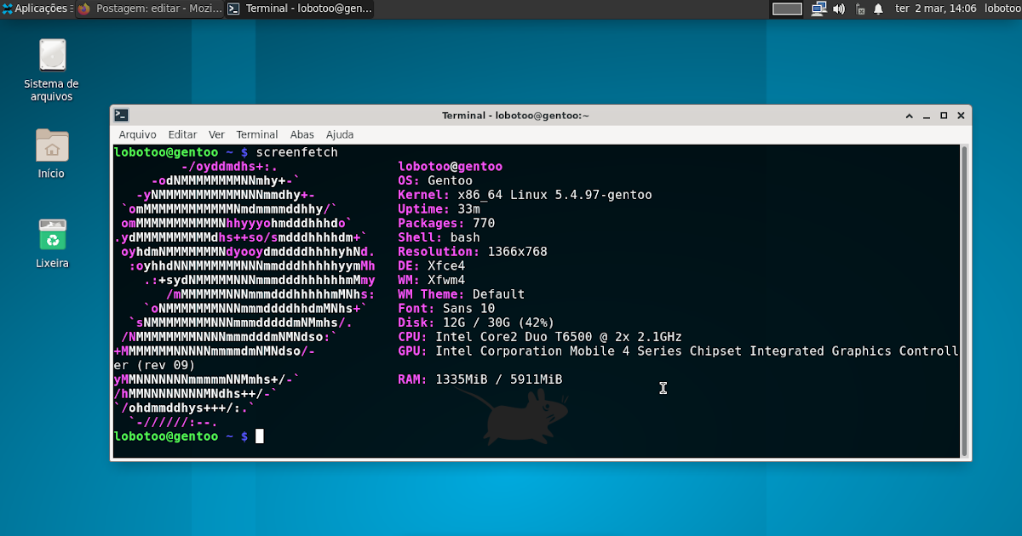This screenshot has width=1022, height=536.
Task: Click the terminal window menu icon in titlebar
Action: pos(122,115)
